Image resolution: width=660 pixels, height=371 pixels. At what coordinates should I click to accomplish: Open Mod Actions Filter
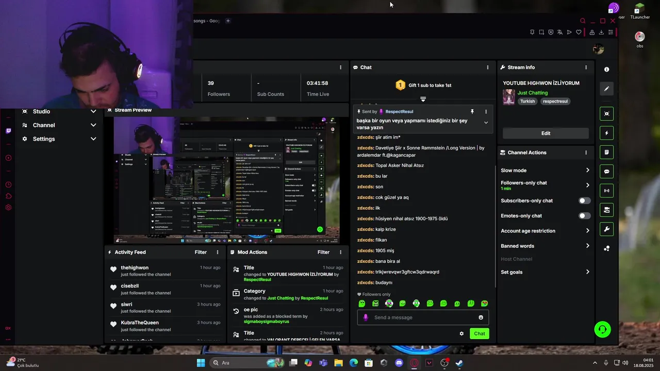click(323, 252)
